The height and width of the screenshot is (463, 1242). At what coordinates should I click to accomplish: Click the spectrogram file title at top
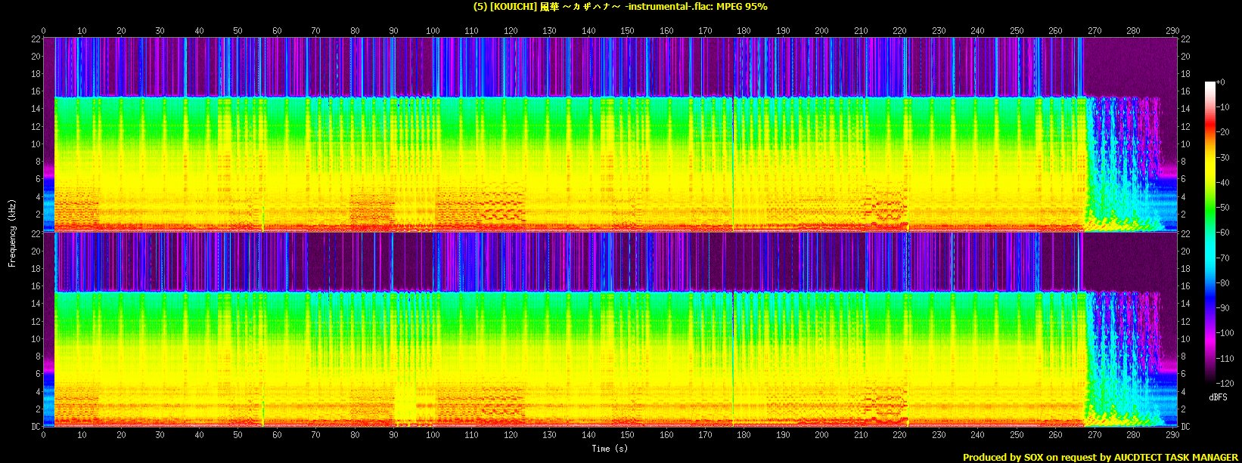[x=620, y=7]
